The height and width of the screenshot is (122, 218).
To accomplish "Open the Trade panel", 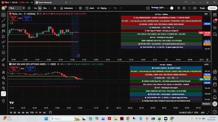I will [x=202, y=8].
